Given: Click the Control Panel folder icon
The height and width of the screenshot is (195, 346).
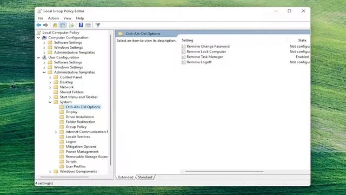Looking at the screenshot, I should [56, 77].
